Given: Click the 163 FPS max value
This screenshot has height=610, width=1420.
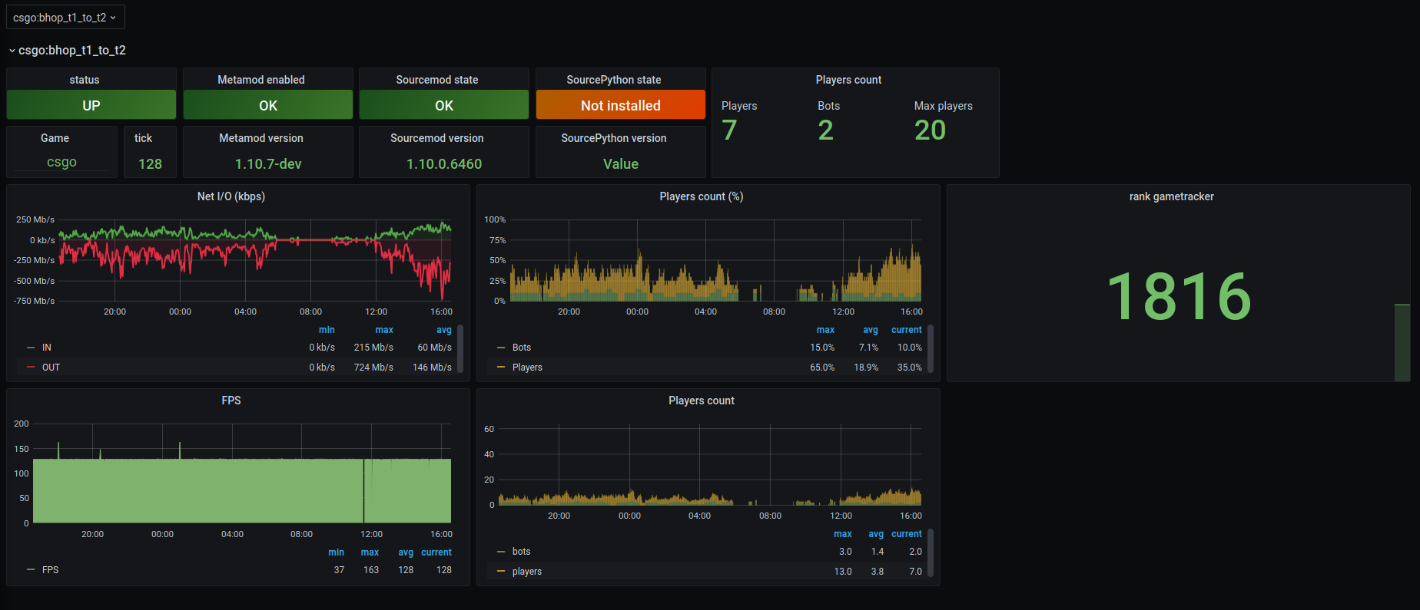Looking at the screenshot, I should click(x=371, y=570).
